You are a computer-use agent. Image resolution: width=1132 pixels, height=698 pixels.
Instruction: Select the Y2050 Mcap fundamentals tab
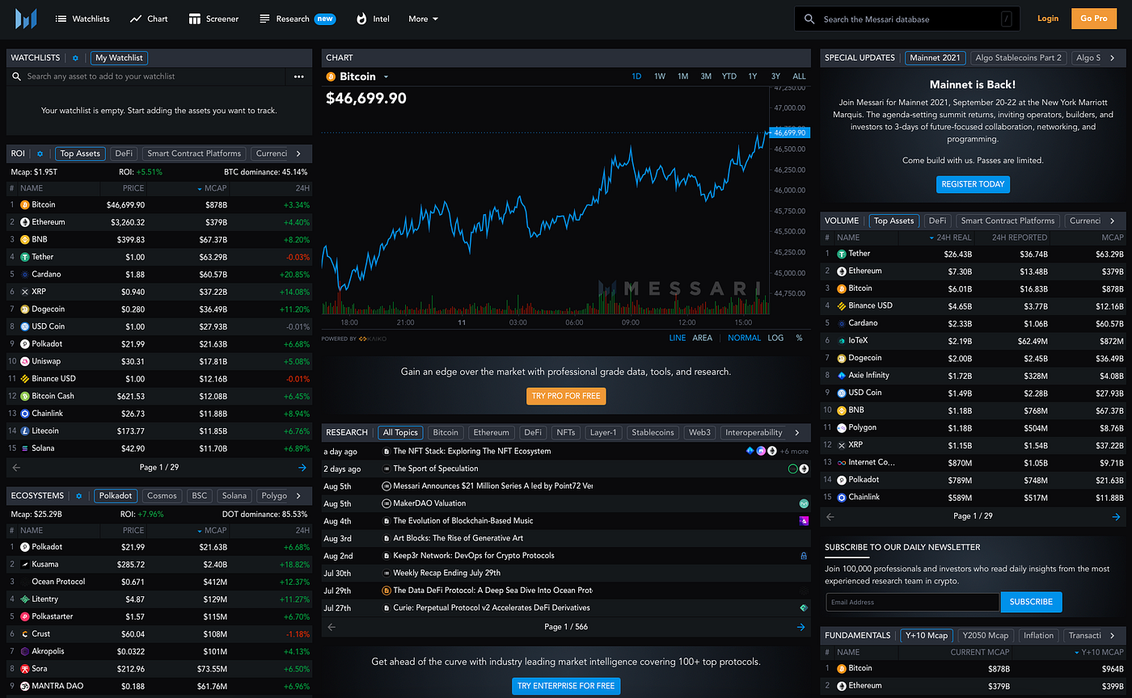(x=985, y=635)
